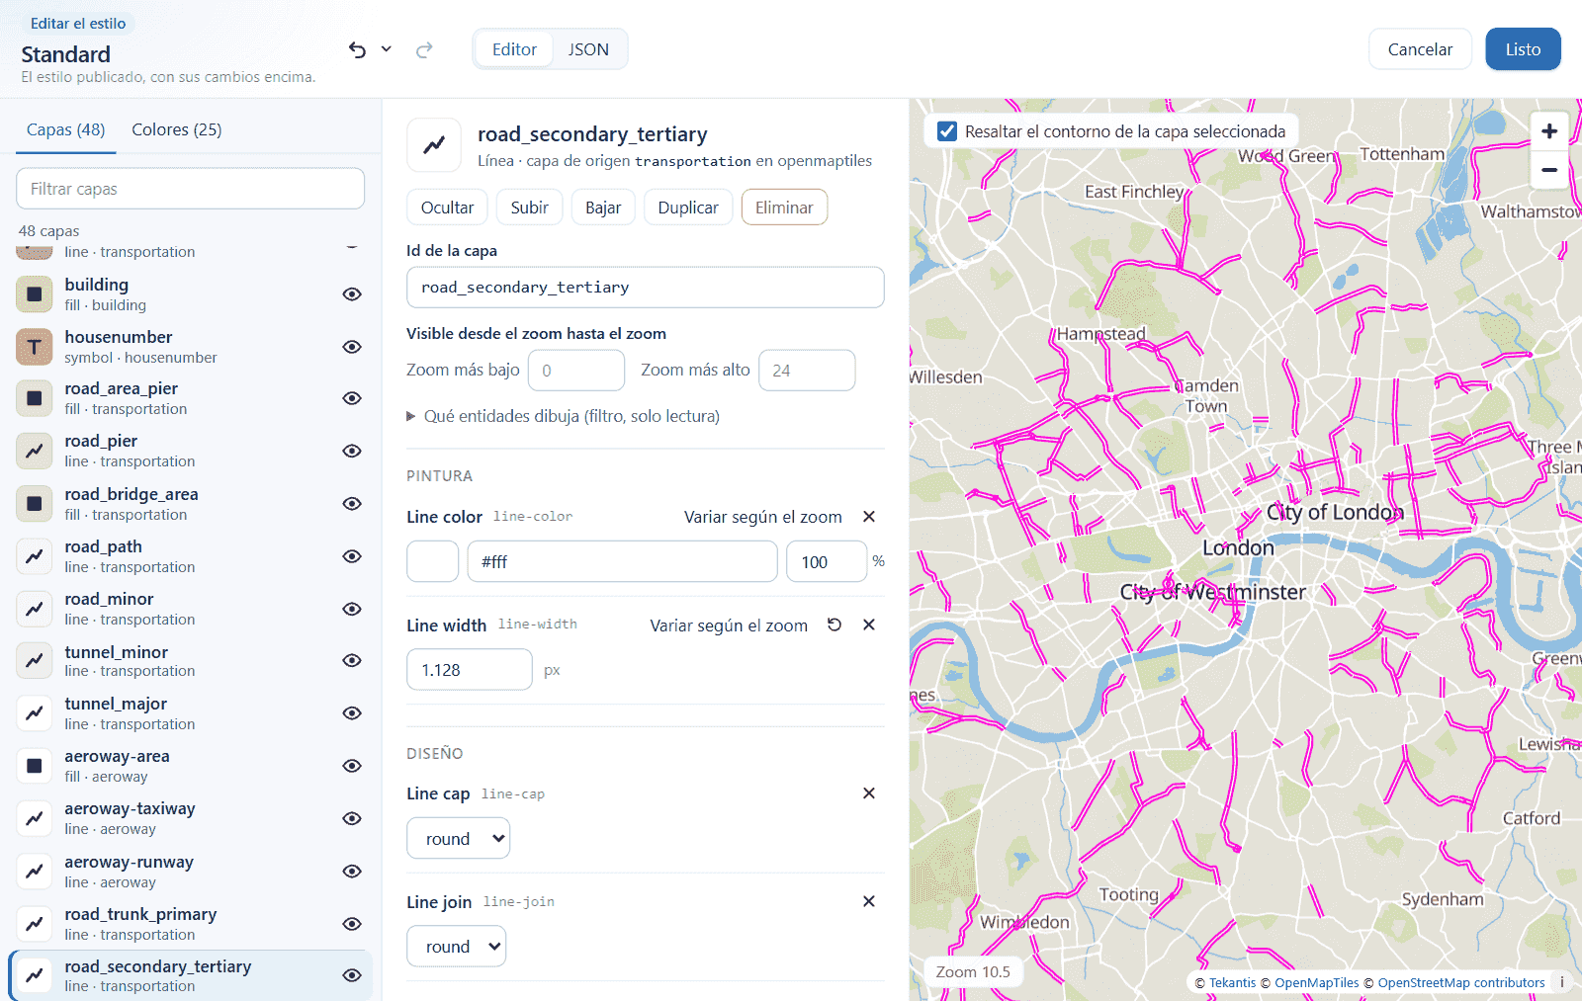
Task: Click the Duplicar layer button
Action: (x=688, y=208)
